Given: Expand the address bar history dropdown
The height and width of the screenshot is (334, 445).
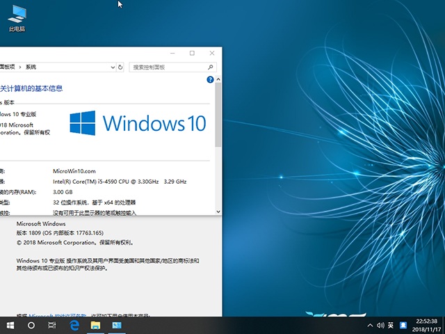Looking at the screenshot, I should point(113,67).
